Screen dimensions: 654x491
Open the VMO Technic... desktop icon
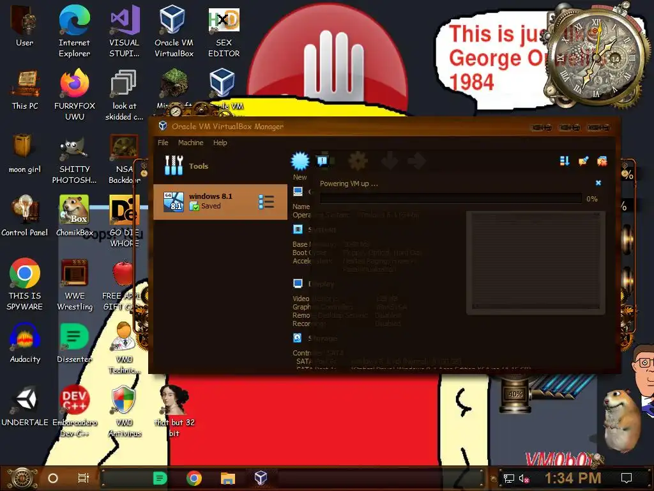pos(124,348)
